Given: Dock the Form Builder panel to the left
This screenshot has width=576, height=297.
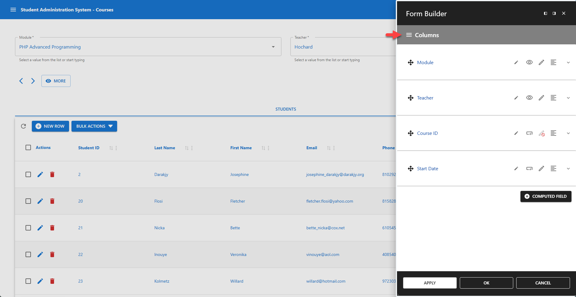Looking at the screenshot, I should tap(545, 13).
